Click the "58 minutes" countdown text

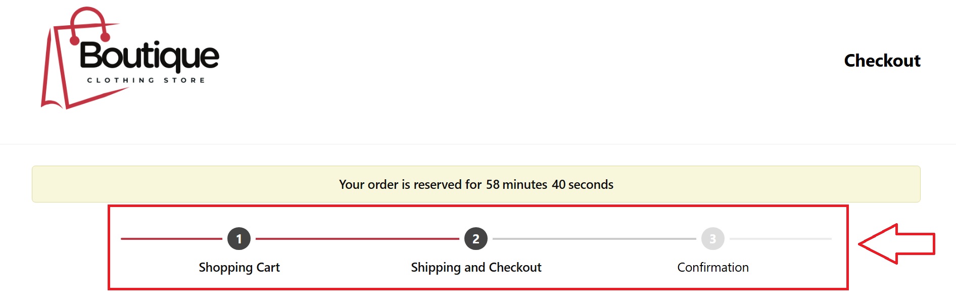pyautogui.click(x=516, y=184)
